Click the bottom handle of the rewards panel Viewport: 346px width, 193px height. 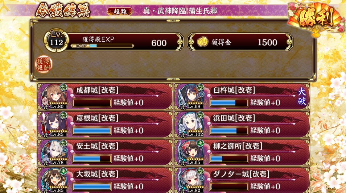[x=173, y=79]
